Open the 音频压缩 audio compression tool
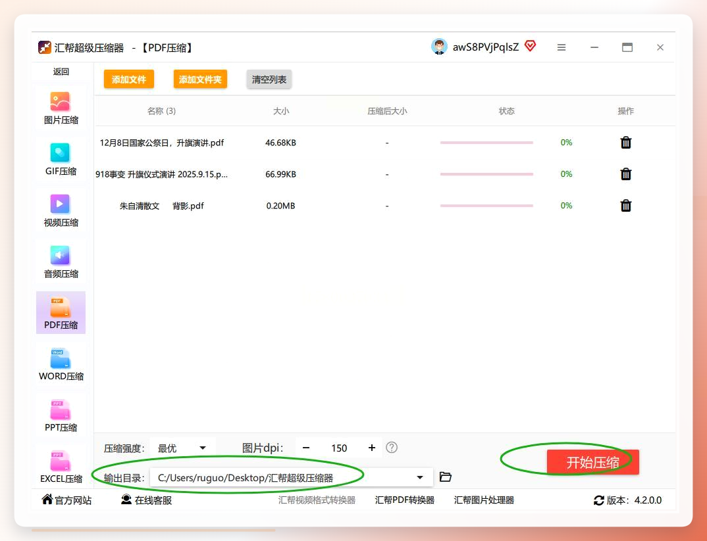Screen dimensions: 707x541 coord(61,262)
